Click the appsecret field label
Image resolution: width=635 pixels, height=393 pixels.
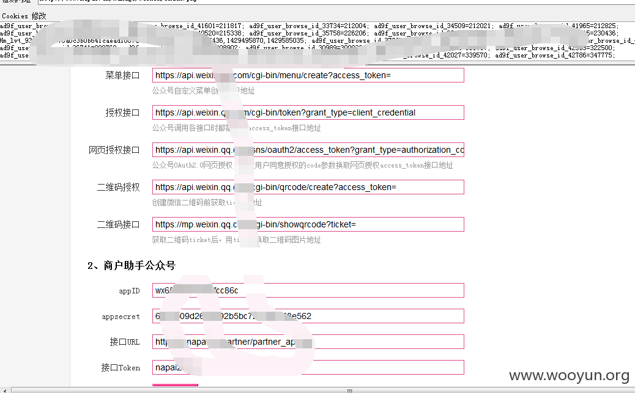tap(121, 317)
